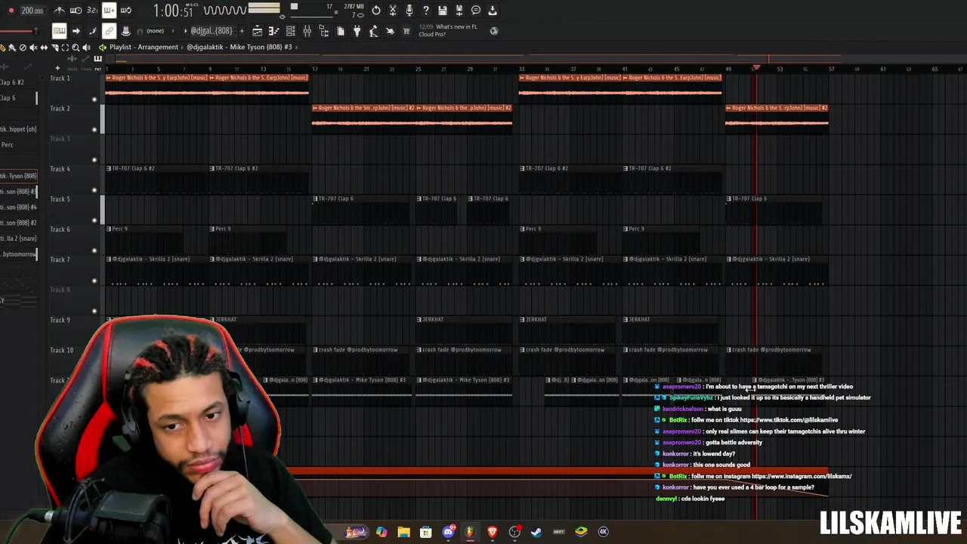Select the Mute tool in playlist toolbar
This screenshot has width=967, height=544.
[33, 48]
